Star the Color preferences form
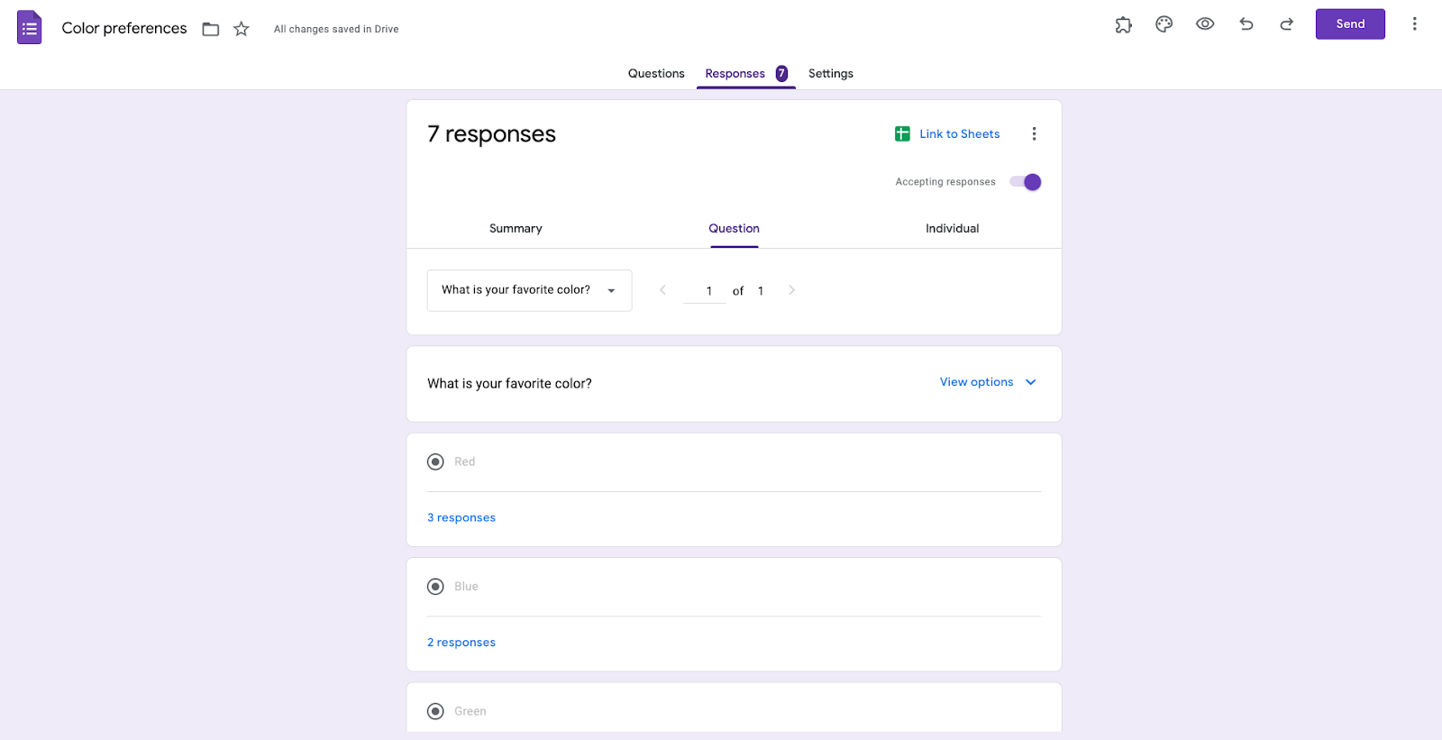The width and height of the screenshot is (1442, 740). (x=241, y=29)
